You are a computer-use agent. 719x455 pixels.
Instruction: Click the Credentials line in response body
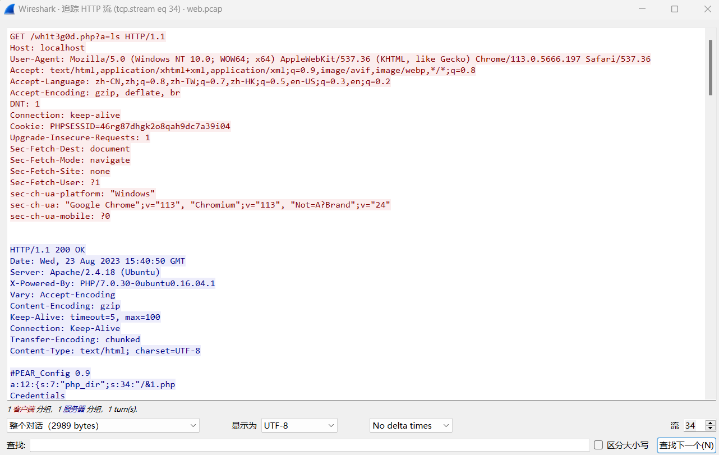click(x=38, y=396)
